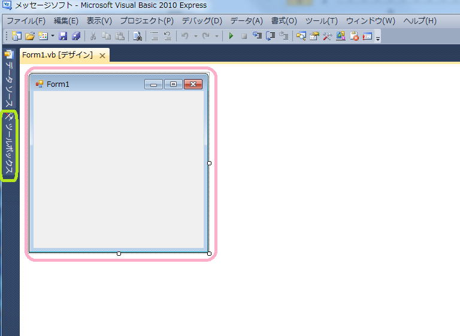Open the 書式(O) menu
Viewport: 460px width, 336px height.
[284, 21]
